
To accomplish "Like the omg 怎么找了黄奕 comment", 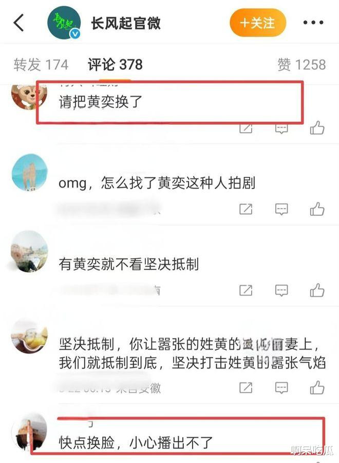I will click(317, 209).
